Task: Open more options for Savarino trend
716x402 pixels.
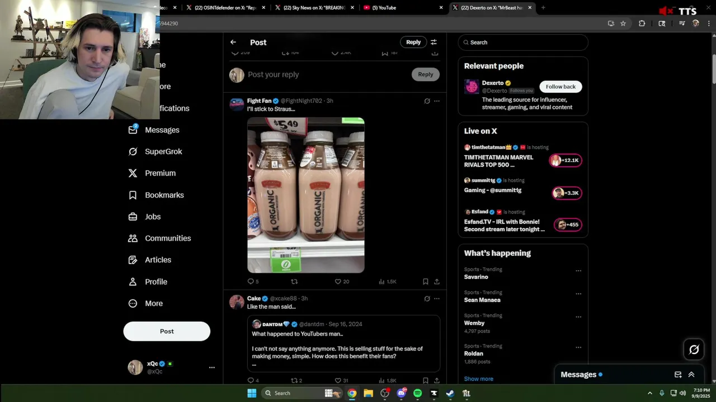Action: (x=578, y=271)
